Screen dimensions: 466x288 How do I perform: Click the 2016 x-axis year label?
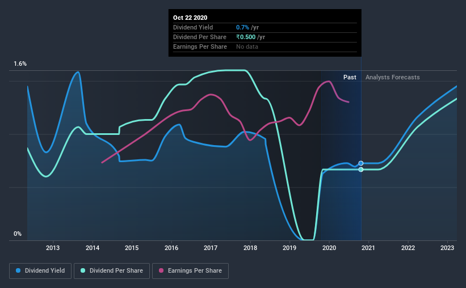171,248
